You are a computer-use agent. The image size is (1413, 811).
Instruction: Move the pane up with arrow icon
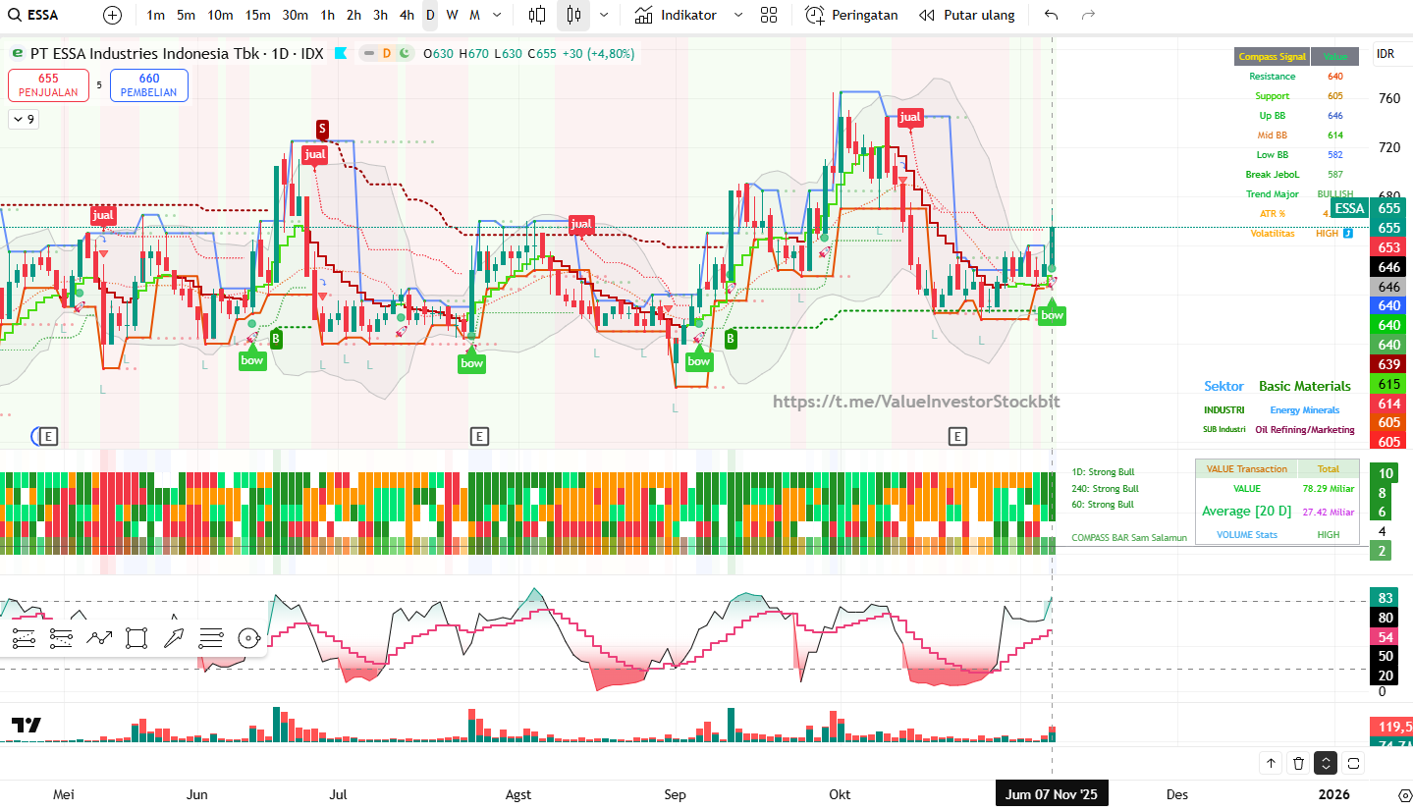coord(1271,763)
